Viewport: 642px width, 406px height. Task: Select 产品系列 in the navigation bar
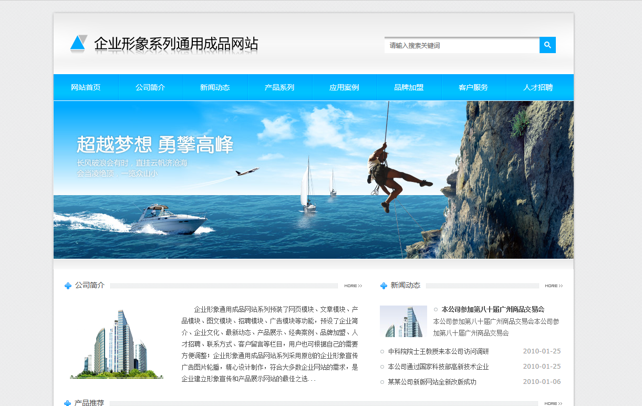pyautogui.click(x=279, y=87)
